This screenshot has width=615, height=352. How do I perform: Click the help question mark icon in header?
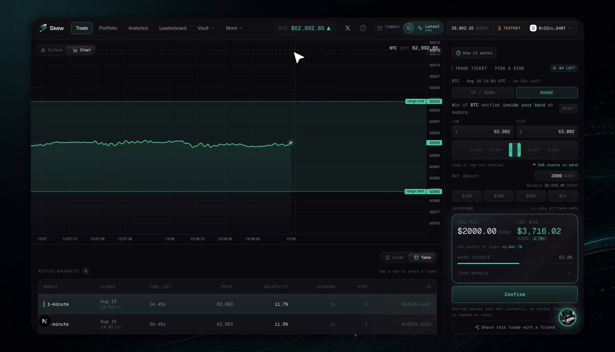pyautogui.click(x=363, y=28)
